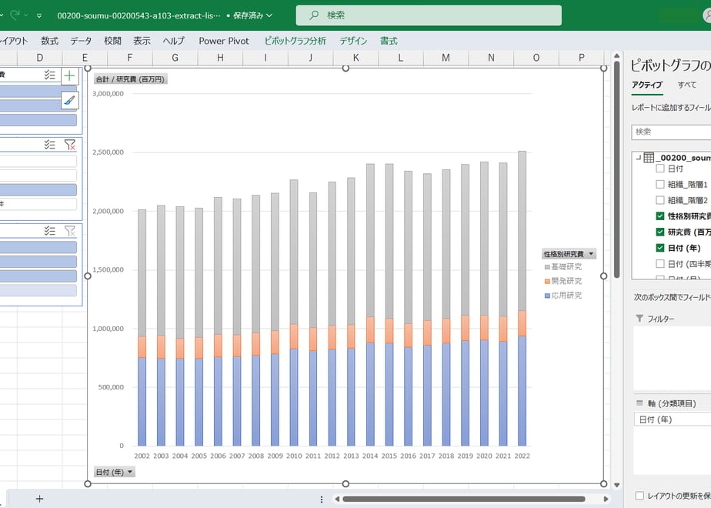
Task: Click the vertical scrollbar down arrow
Action: coord(616,485)
